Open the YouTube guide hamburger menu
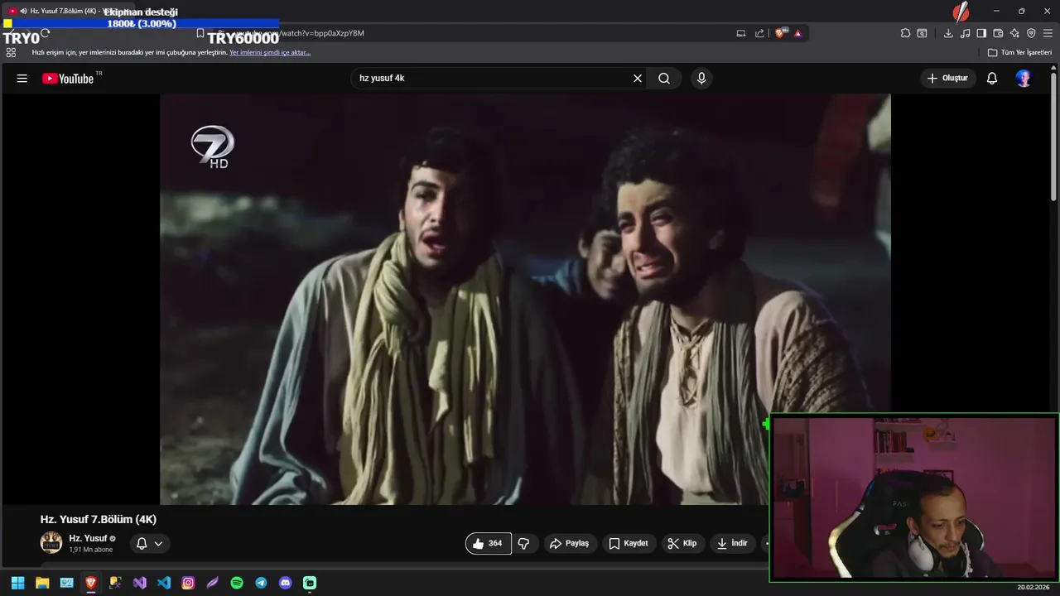 click(x=22, y=78)
